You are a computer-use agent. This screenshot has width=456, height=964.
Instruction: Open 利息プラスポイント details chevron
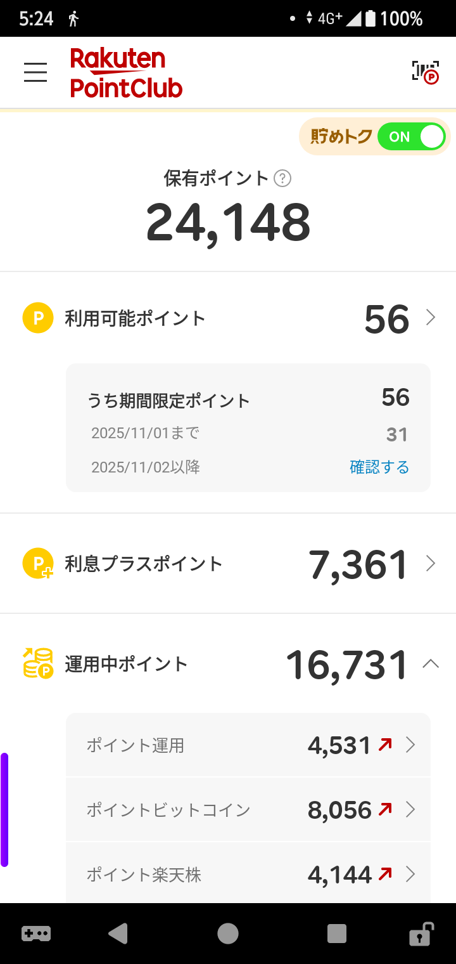(431, 563)
